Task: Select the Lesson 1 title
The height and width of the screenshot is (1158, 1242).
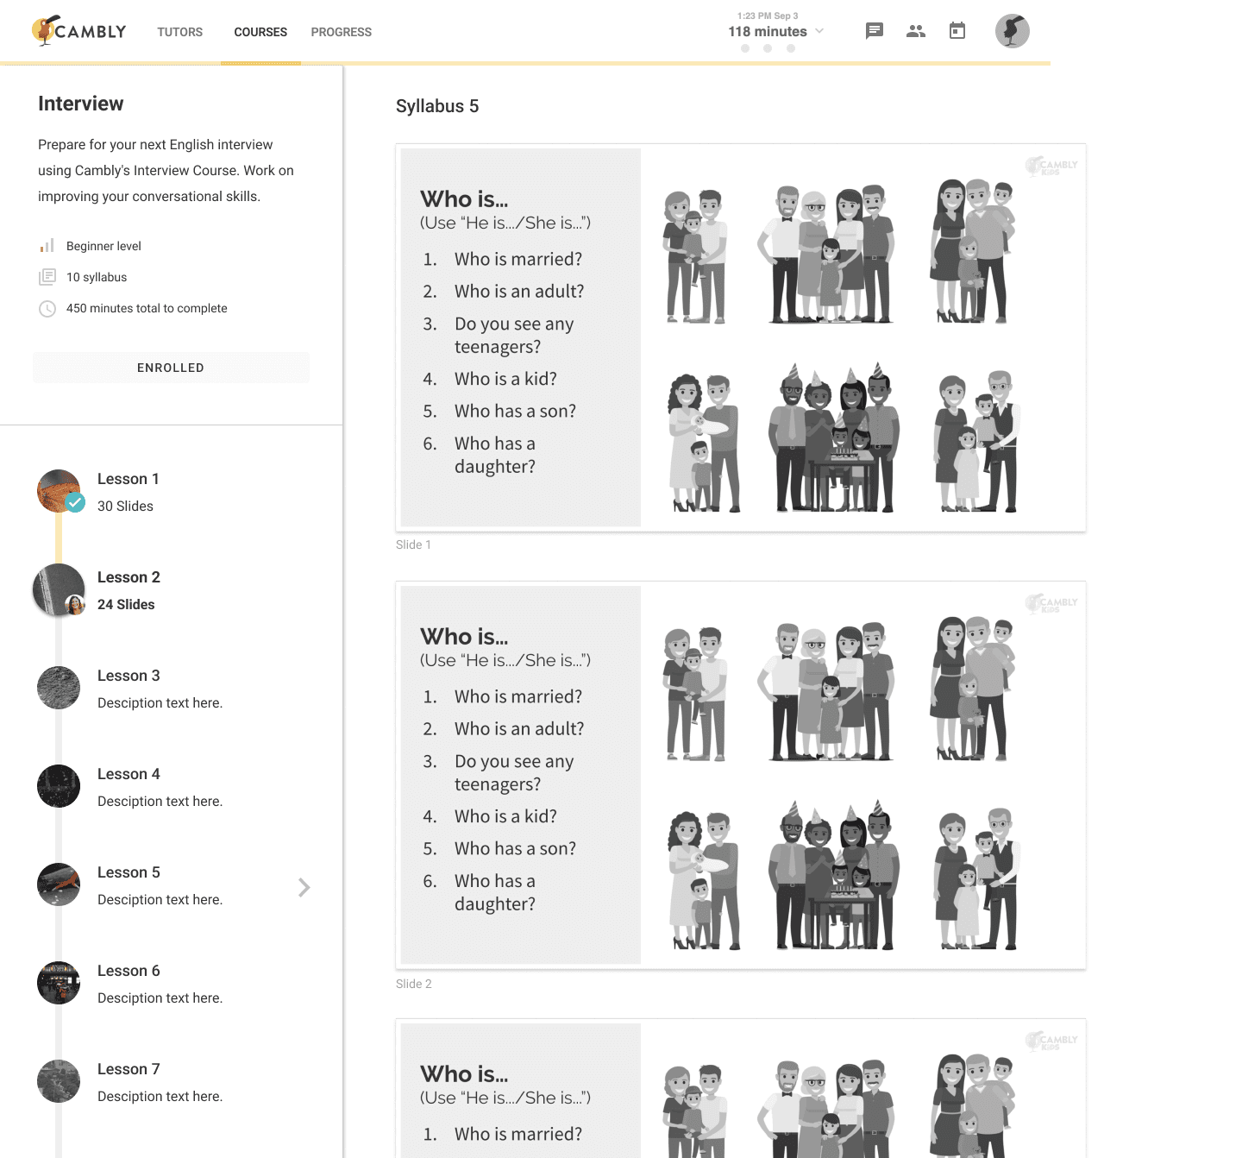Action: pyautogui.click(x=129, y=479)
